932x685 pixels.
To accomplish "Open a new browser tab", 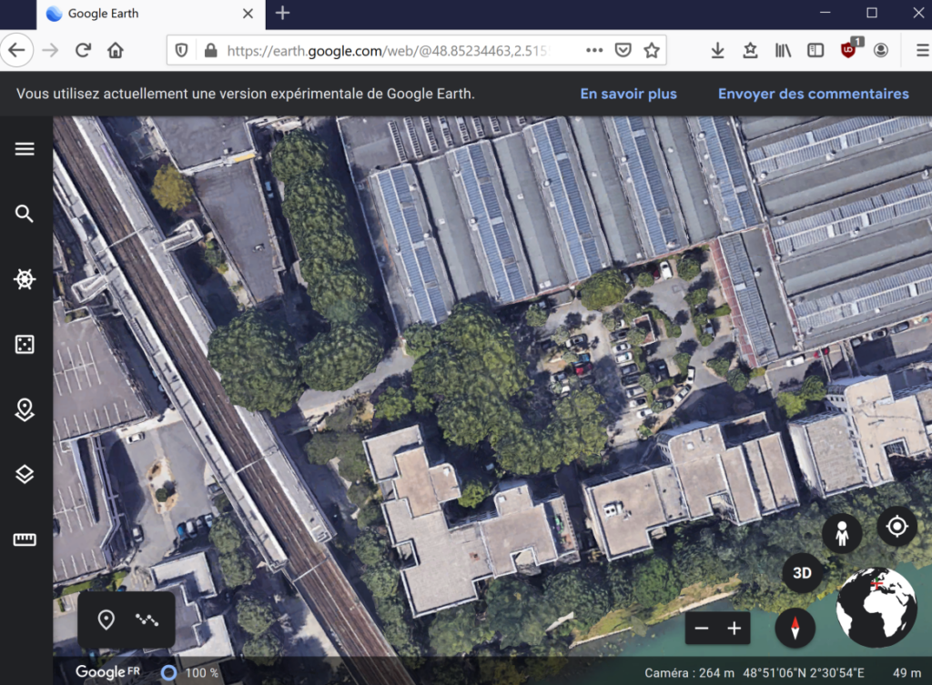I will [282, 14].
